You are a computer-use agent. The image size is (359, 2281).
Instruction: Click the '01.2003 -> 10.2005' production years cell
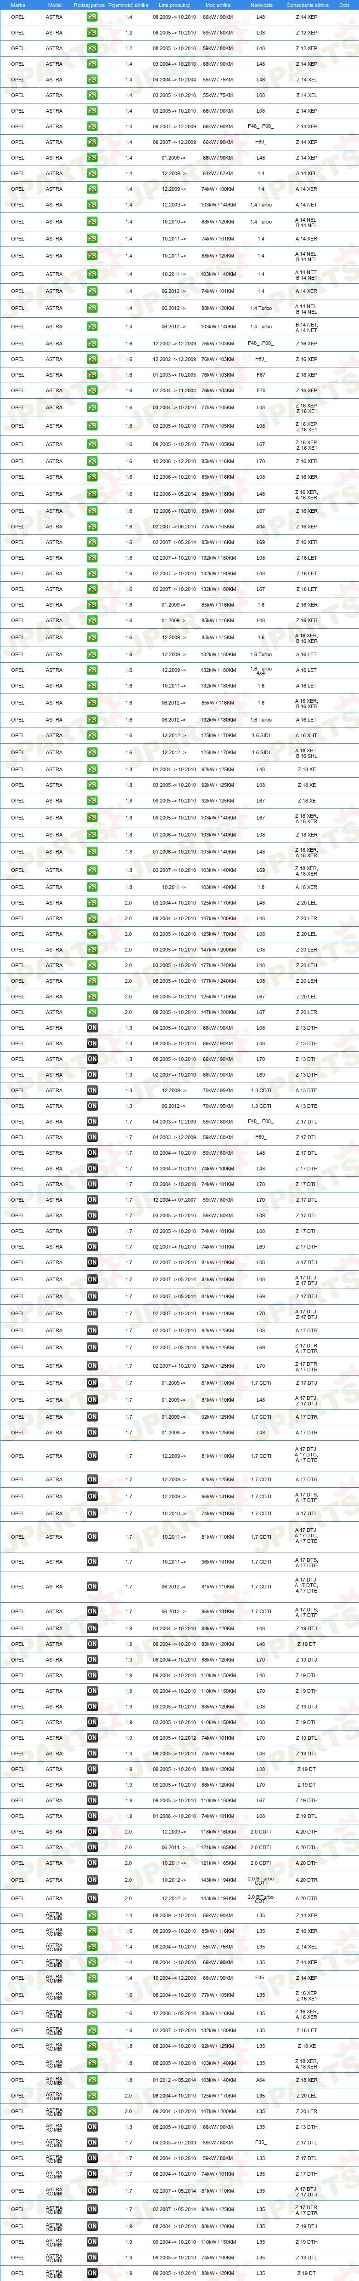coord(174,375)
